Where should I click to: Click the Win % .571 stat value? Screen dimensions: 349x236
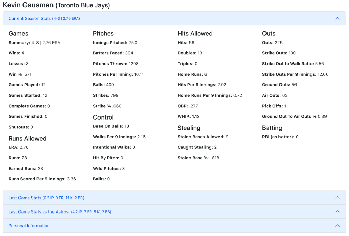coord(20,74)
